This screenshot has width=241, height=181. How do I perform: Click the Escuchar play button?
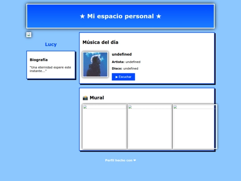[x=123, y=77]
